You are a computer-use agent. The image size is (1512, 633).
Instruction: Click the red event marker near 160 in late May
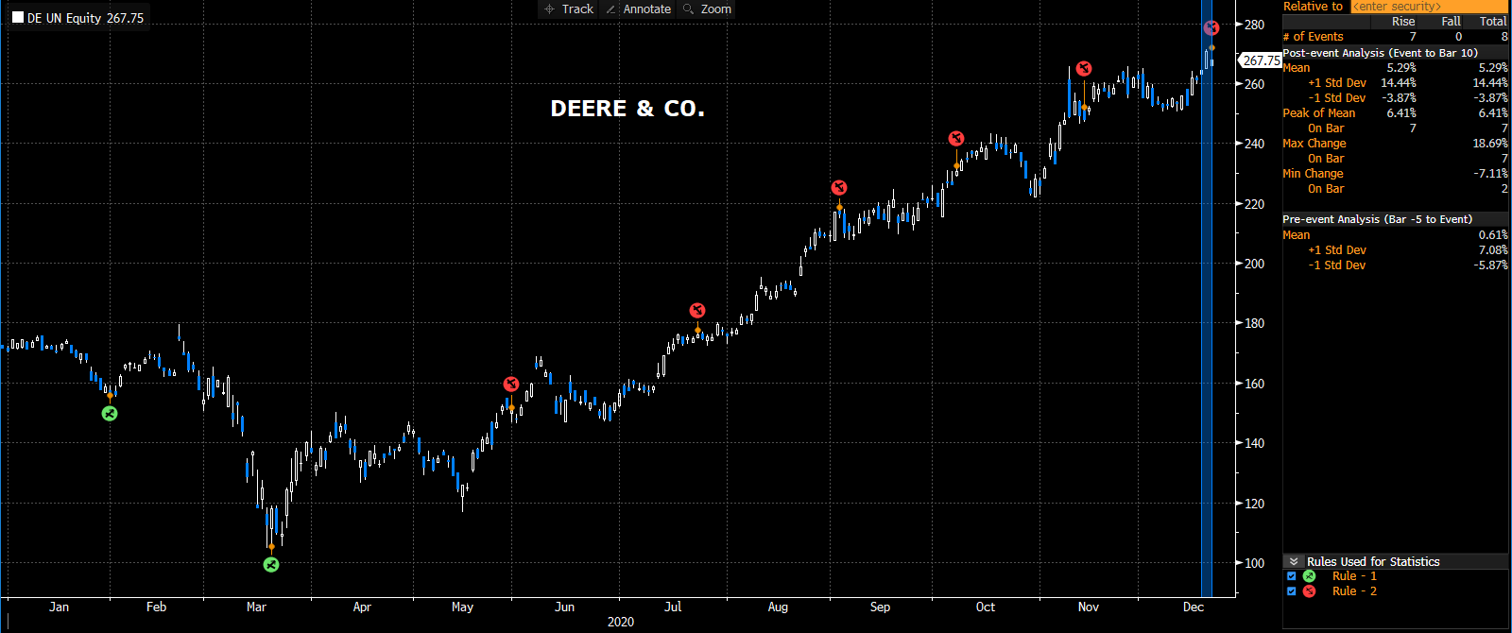[x=511, y=384]
